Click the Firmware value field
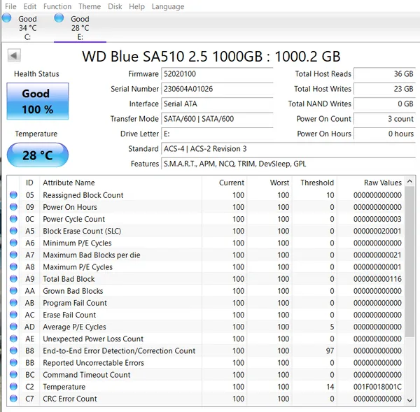 tap(217, 74)
